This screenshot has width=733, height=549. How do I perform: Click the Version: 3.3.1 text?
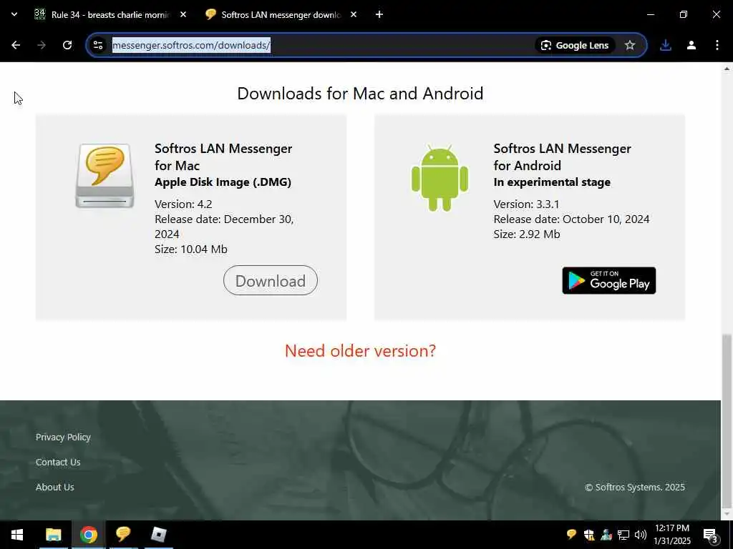pyautogui.click(x=526, y=204)
